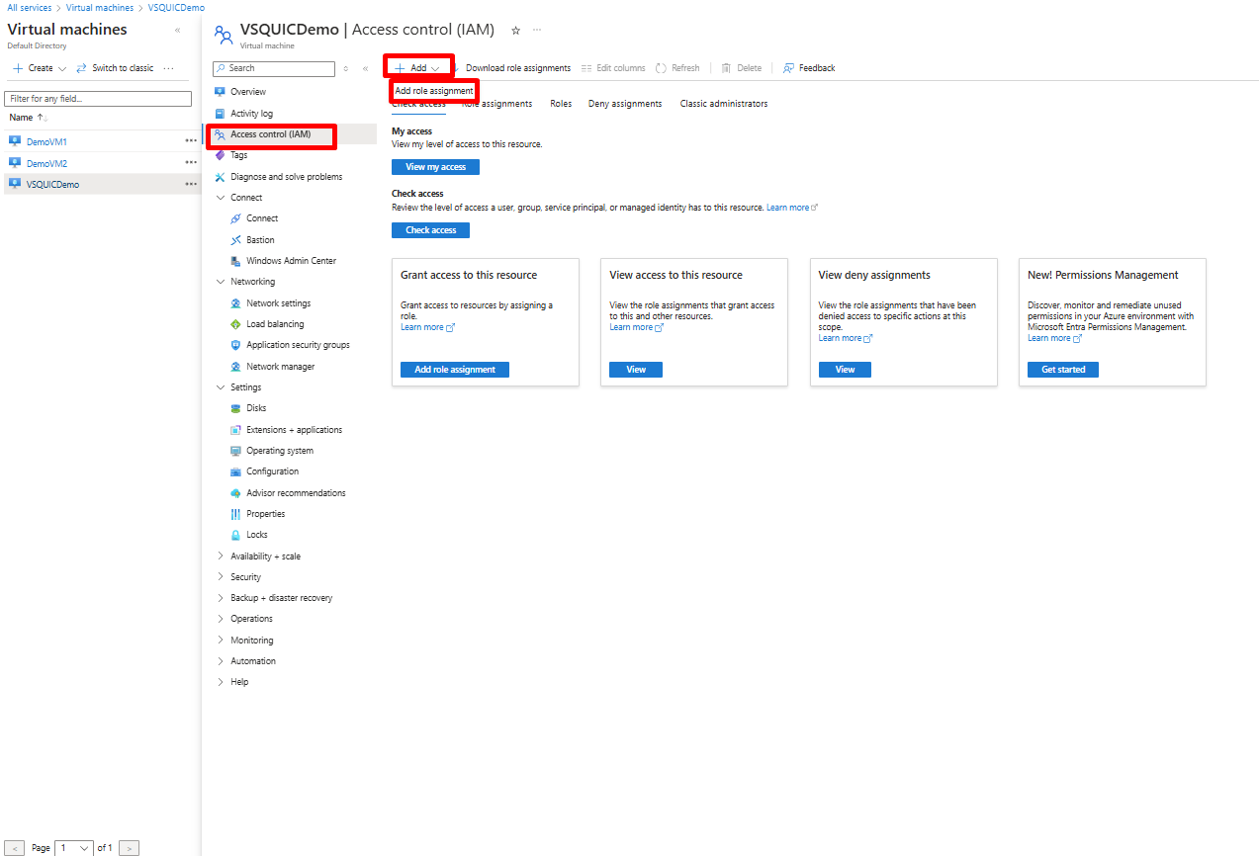Open more options for DemoVM1 row
Screen dimensions: 1259x856
(x=191, y=141)
